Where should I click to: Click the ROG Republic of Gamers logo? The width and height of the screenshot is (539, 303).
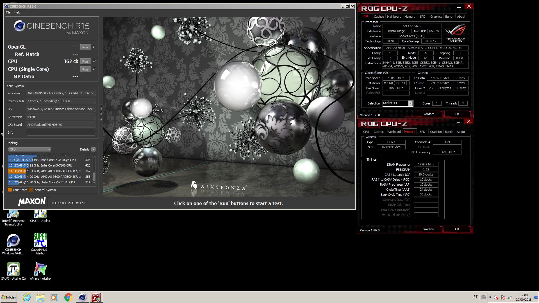456,33
